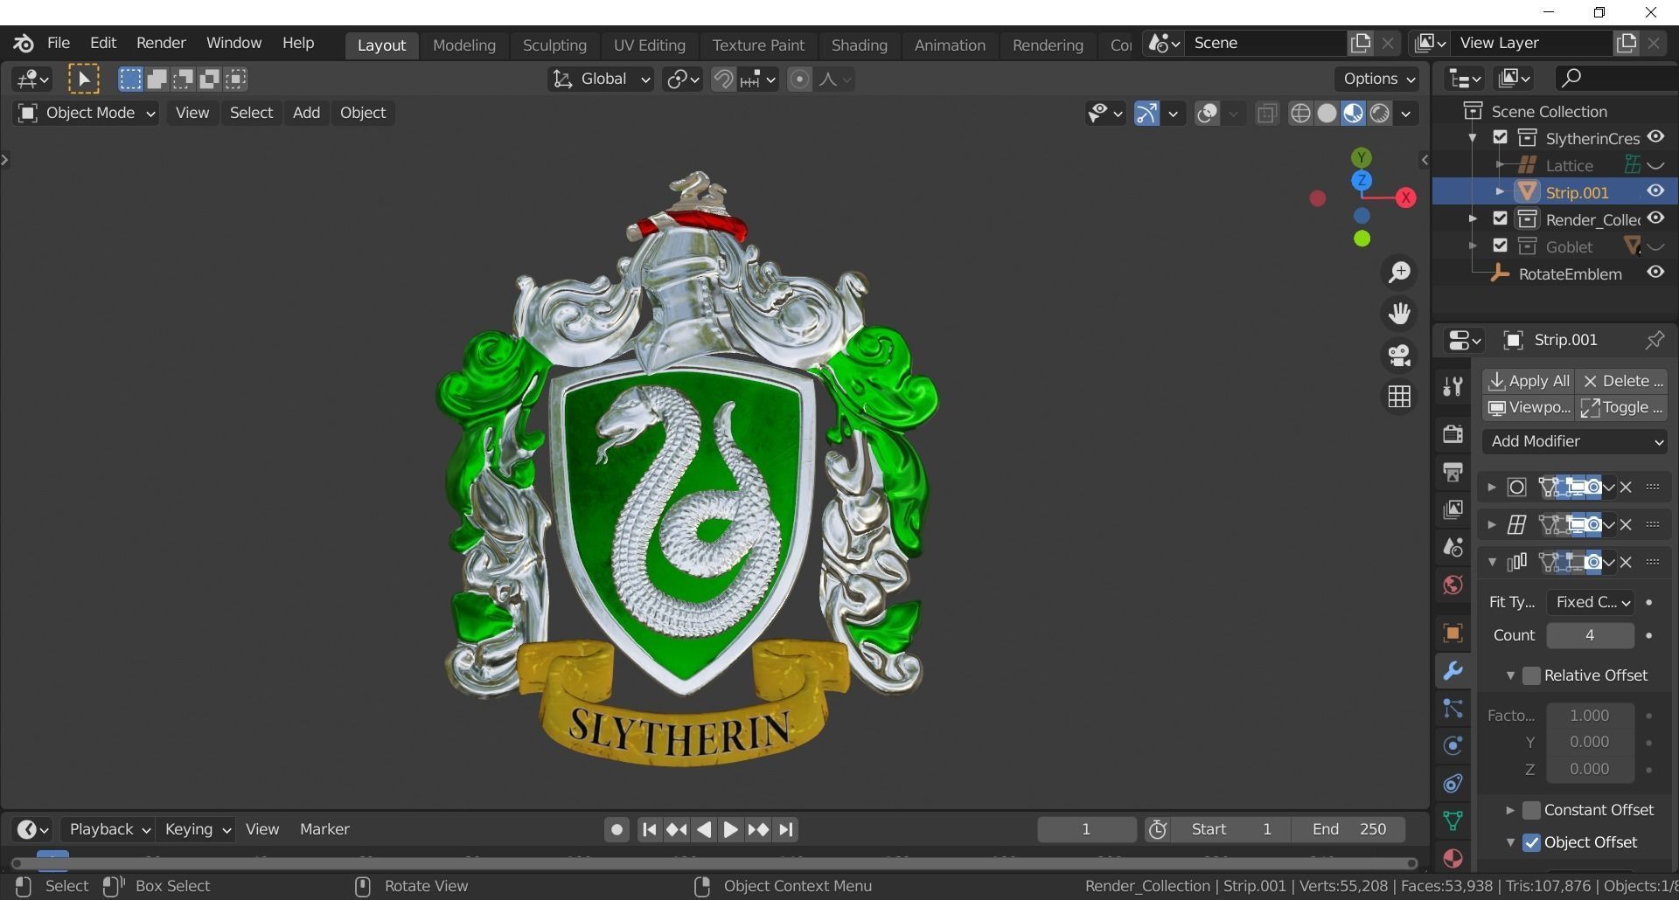Uncheck Goblet collection checkbox

1501,246
